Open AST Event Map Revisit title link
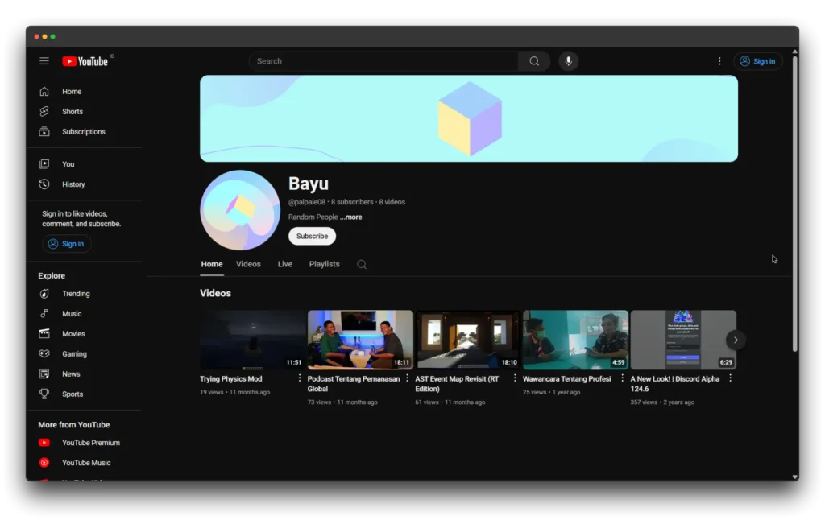The image size is (825, 520). 457,384
